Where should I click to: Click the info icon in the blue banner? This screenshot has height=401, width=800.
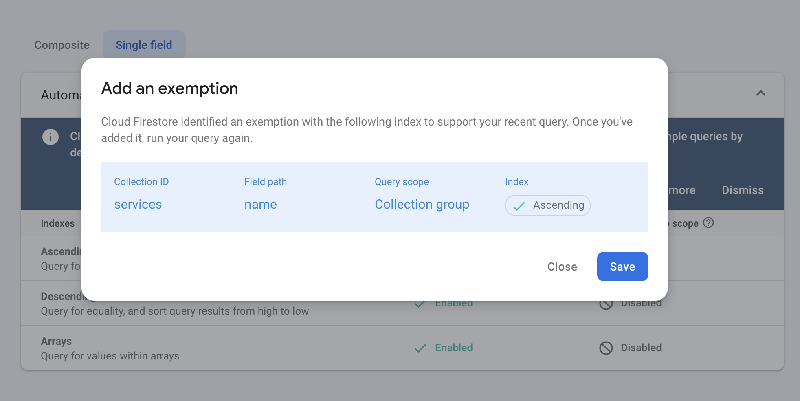[51, 137]
